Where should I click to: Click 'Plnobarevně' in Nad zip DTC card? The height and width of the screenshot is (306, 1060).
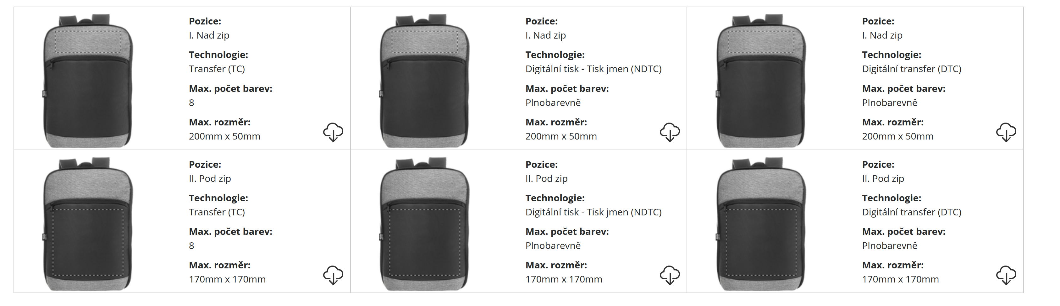(889, 103)
